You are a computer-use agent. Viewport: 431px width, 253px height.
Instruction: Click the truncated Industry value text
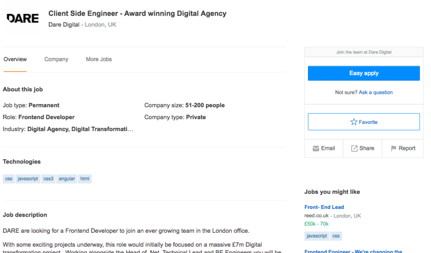coord(80,129)
